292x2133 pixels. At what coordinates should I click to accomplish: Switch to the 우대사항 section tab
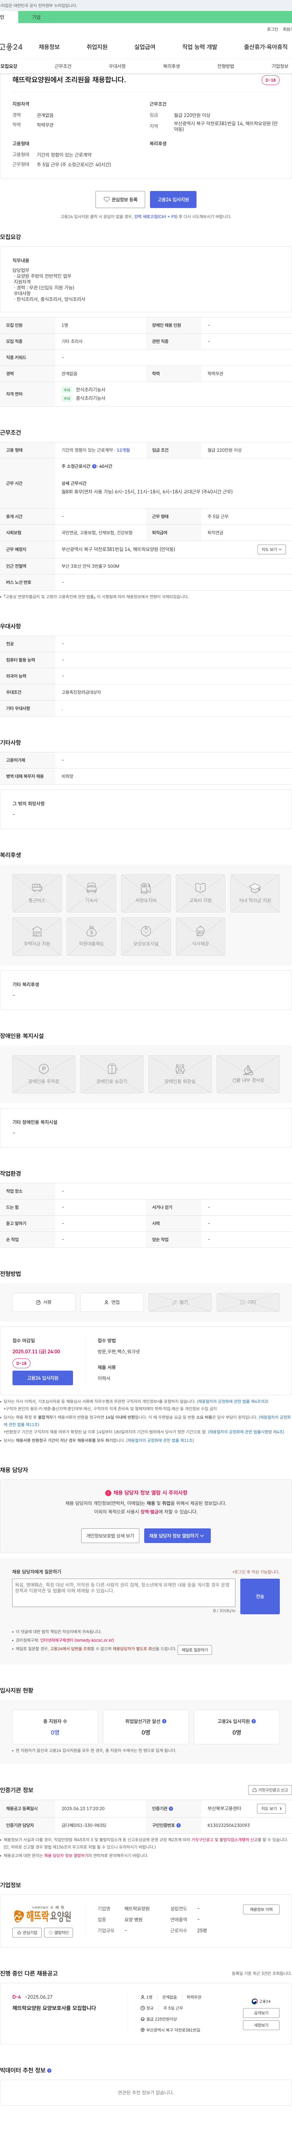(x=117, y=66)
